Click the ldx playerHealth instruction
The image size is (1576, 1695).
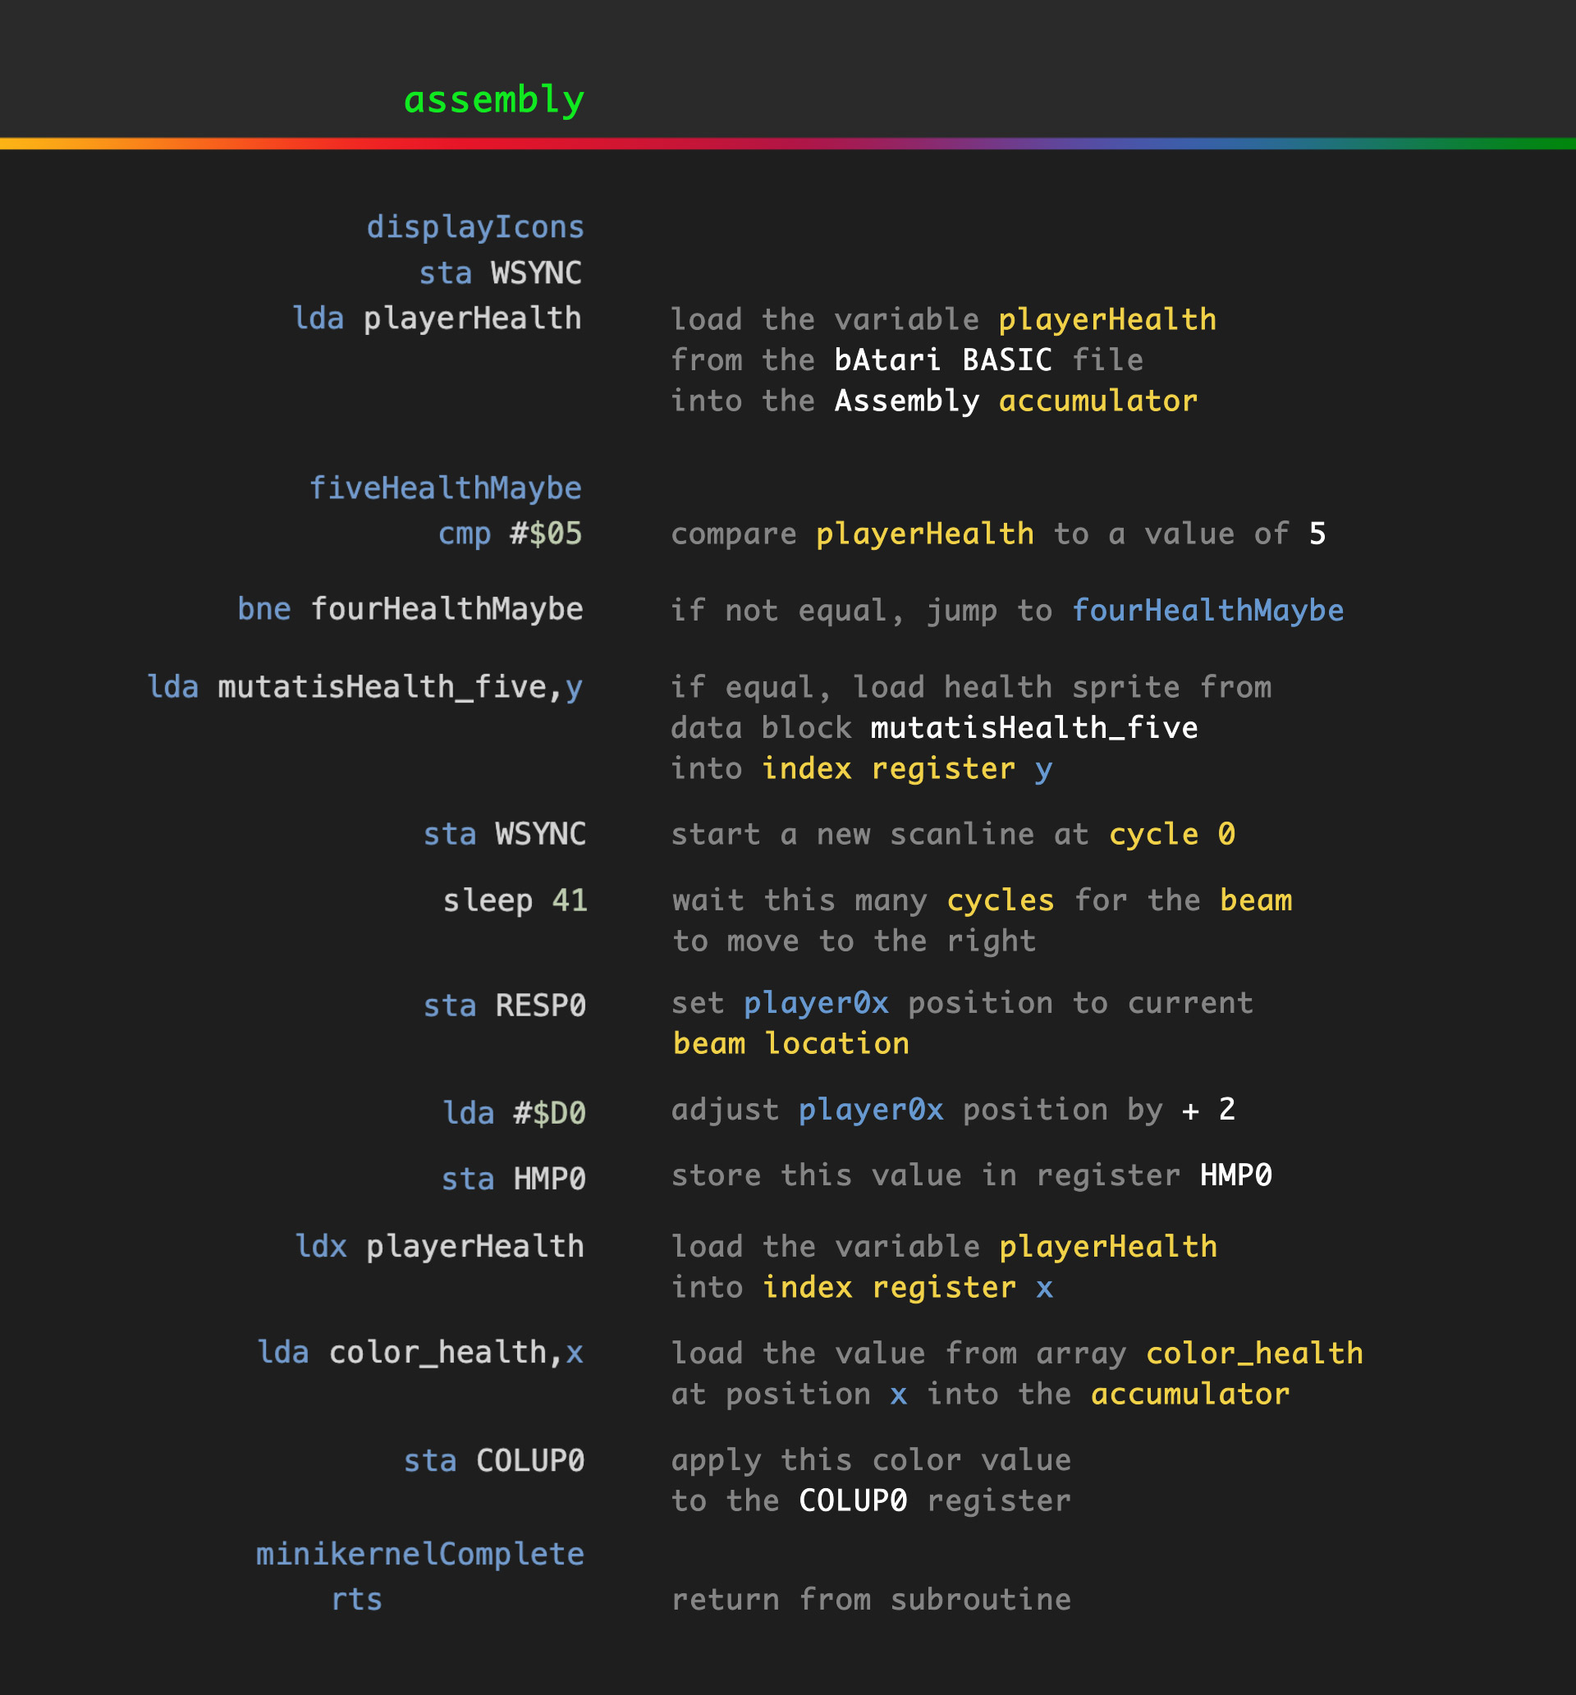point(439,1245)
